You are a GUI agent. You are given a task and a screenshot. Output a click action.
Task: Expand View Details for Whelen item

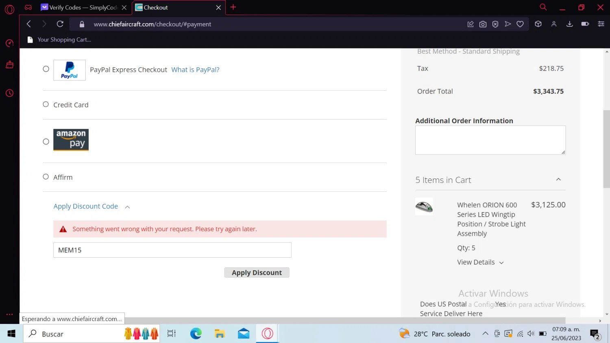pos(480,262)
